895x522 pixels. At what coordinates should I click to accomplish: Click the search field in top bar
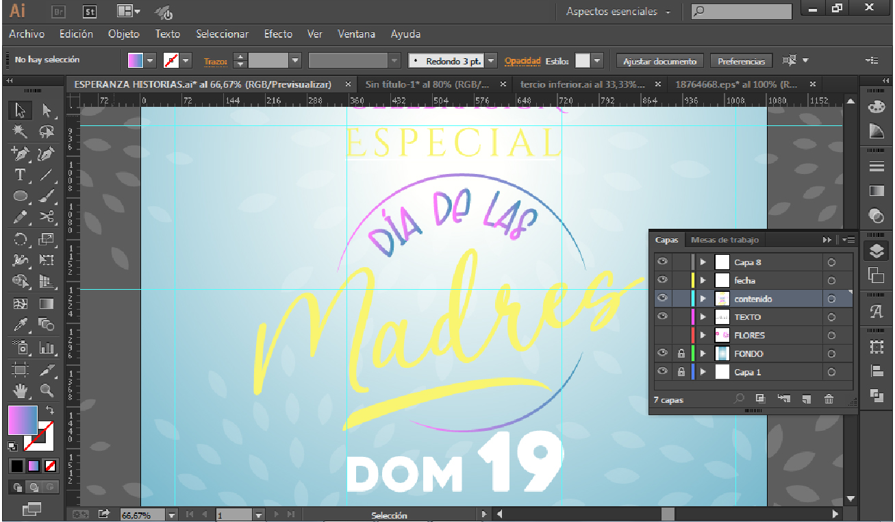pyautogui.click(x=741, y=12)
